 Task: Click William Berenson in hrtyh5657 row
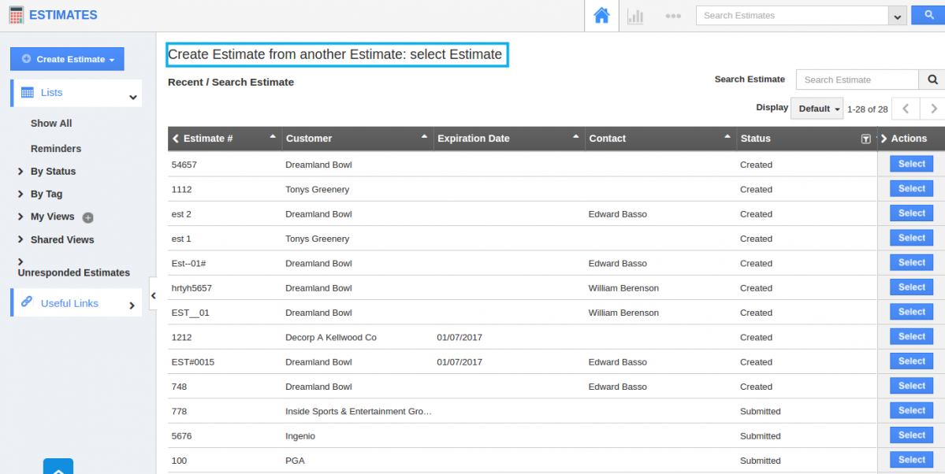623,288
